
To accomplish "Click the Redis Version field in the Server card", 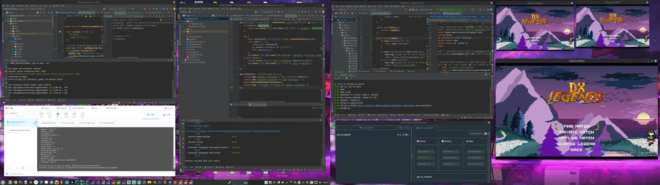I will click(x=426, y=151).
